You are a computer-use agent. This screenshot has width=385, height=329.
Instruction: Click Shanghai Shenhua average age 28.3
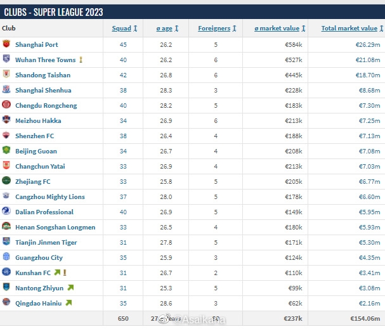click(166, 90)
